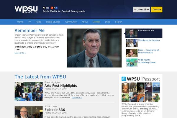Viewport: 177px width, 118px height.
Task: Click the WPSU Penn State logo
Action: point(26,10)
